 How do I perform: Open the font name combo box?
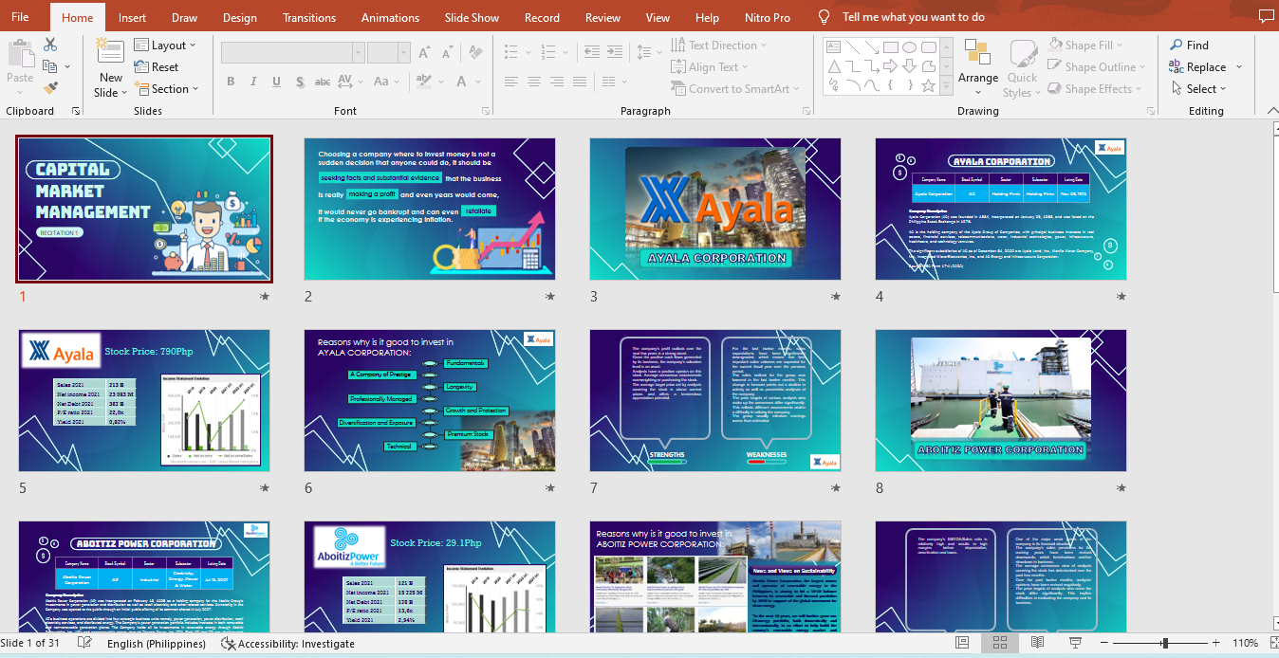click(292, 53)
